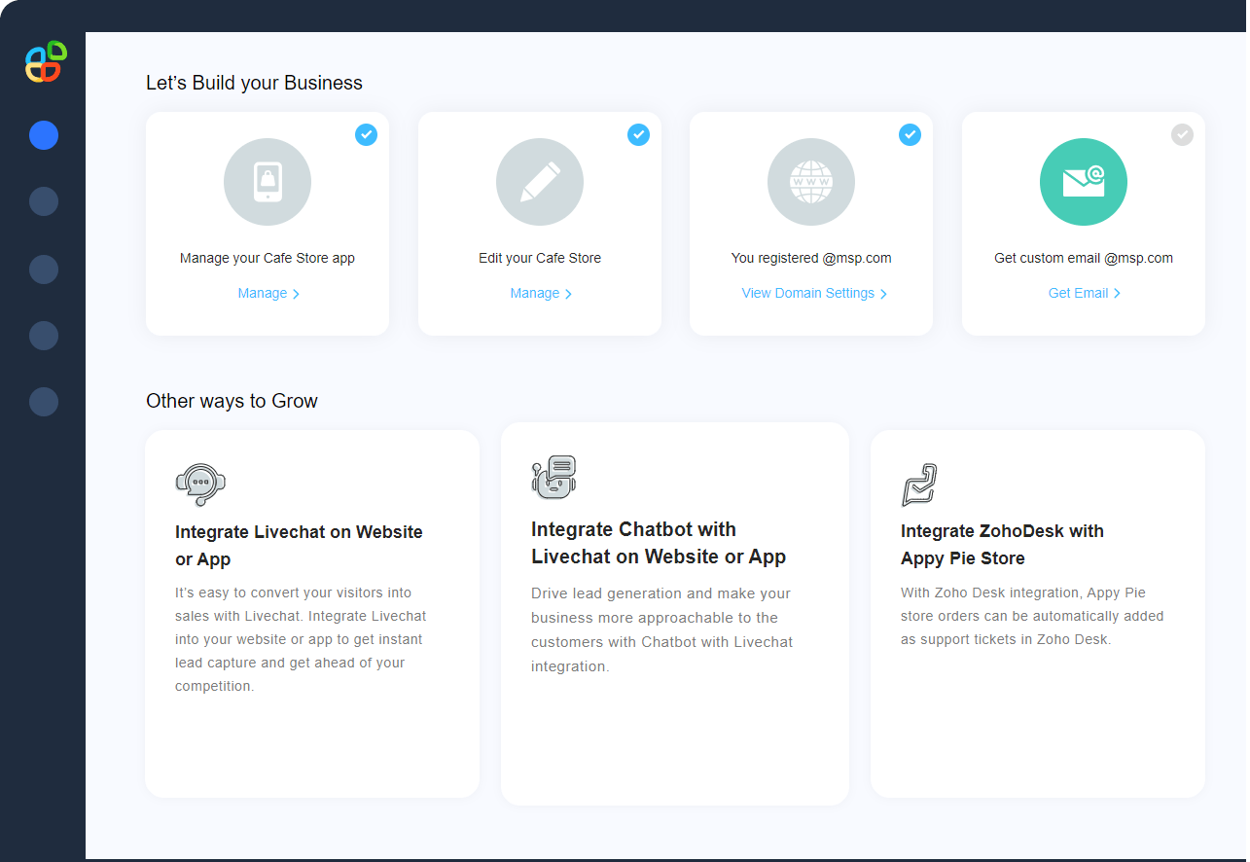Open the second sidebar navigation item

point(44,201)
